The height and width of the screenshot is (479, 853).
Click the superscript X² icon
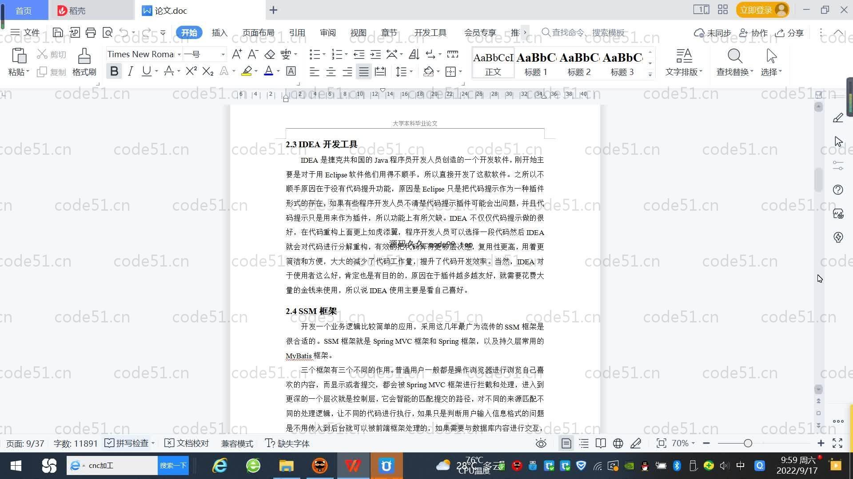click(191, 71)
